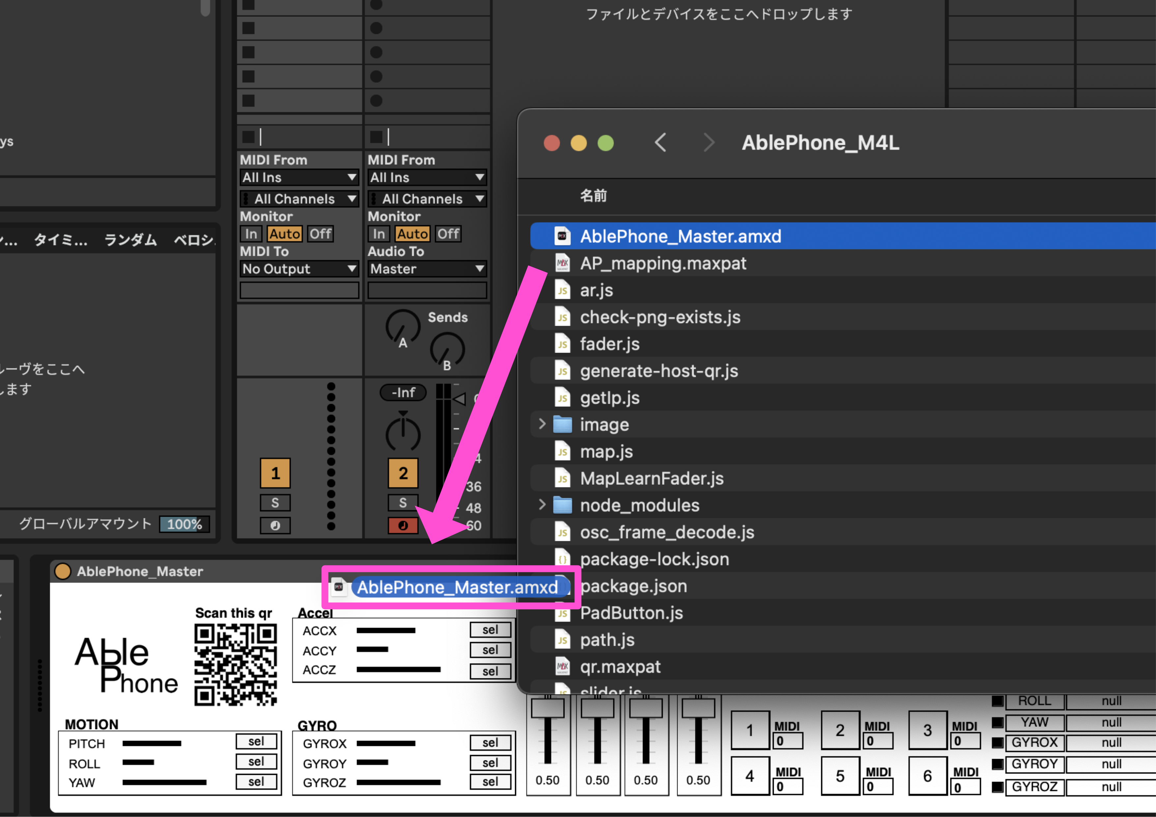Click the map.js file icon
This screenshot has height=817, width=1156.
(563, 452)
